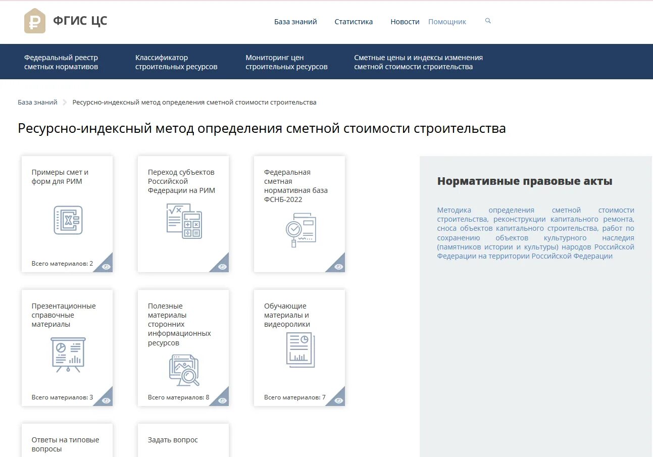This screenshot has width=653, height=457.
Task: Click report chart icon on Обучающие материалы card
Action: [300, 349]
